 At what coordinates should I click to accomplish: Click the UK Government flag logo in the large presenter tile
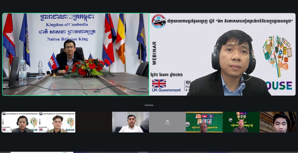159,83
